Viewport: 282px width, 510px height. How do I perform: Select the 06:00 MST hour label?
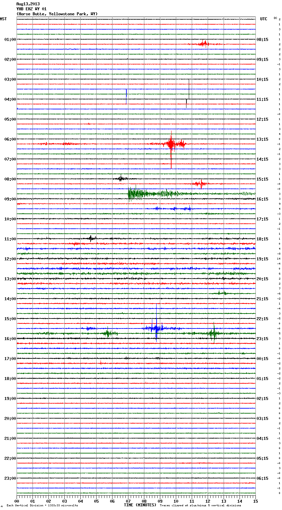pos(10,139)
